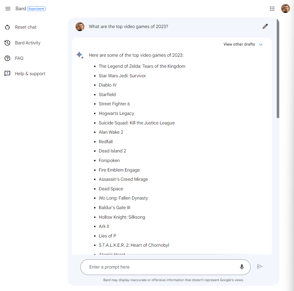Click the microphone voice input icon
Viewport: 294px width, 291px height.
click(242, 267)
